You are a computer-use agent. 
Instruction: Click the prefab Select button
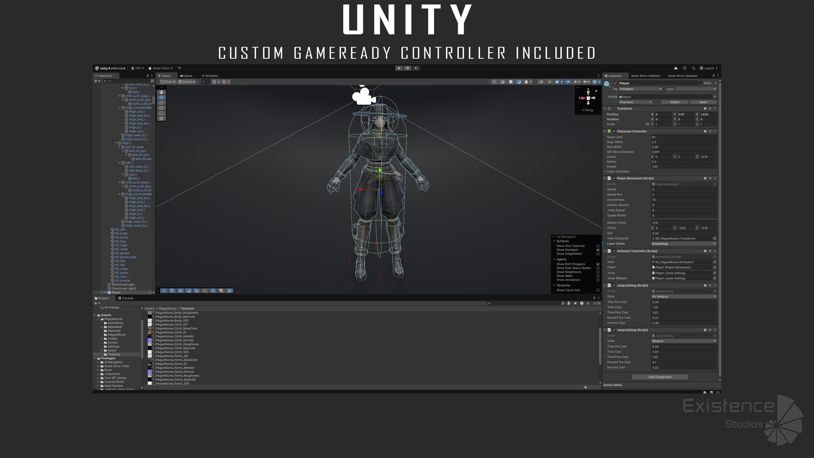click(675, 102)
